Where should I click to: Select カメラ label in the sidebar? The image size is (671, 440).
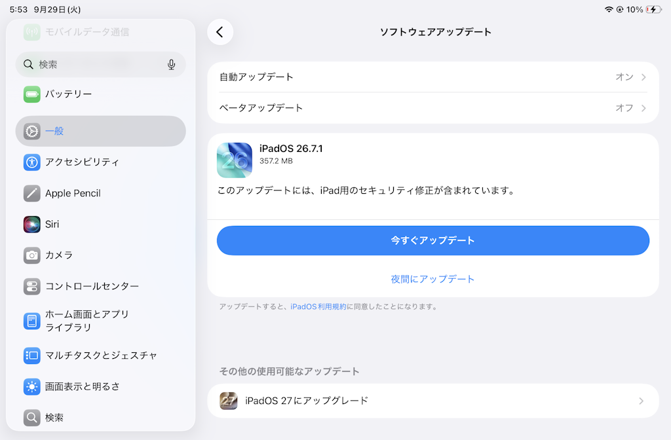[59, 255]
